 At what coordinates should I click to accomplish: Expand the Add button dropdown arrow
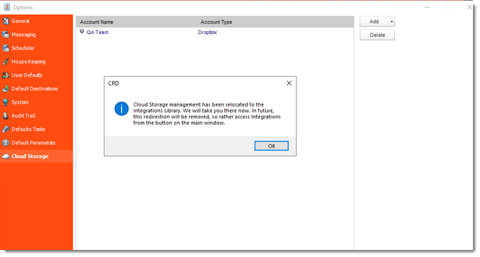coord(391,22)
